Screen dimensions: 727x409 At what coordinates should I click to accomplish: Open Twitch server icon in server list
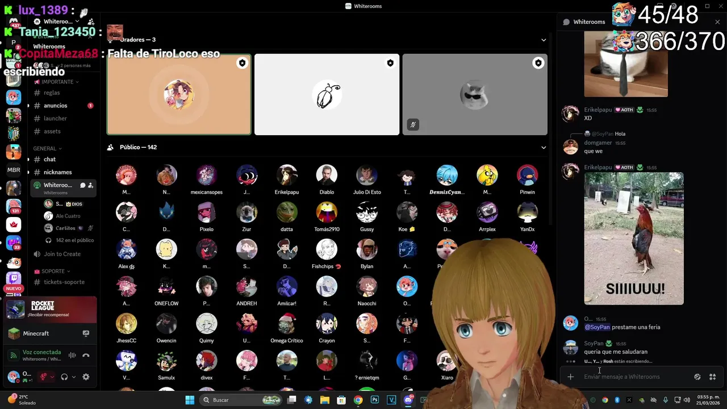click(14, 279)
